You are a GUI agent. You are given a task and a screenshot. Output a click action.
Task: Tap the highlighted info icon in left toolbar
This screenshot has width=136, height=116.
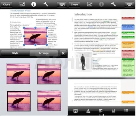click(34, 4)
